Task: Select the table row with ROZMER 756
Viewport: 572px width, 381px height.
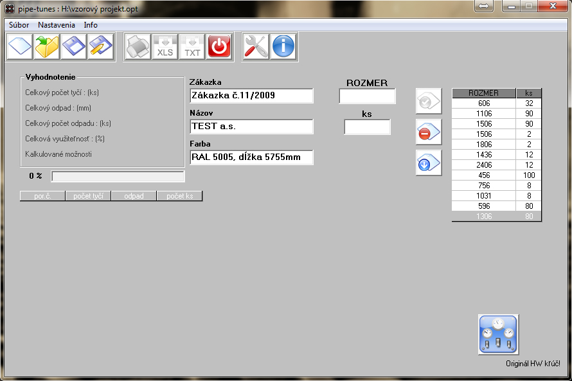Action: pos(497,186)
